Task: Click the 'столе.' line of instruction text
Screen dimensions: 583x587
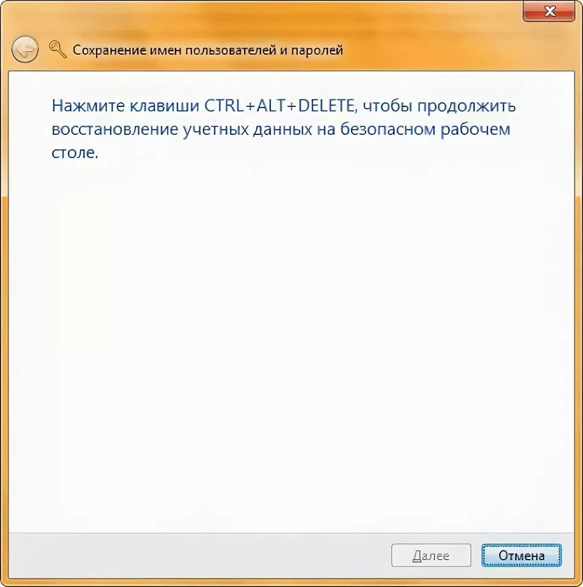Action: point(75,153)
